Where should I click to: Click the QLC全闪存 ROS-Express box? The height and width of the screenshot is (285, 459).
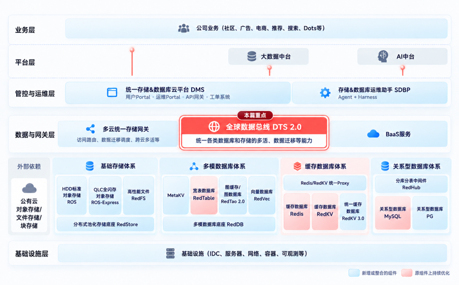click(x=105, y=195)
